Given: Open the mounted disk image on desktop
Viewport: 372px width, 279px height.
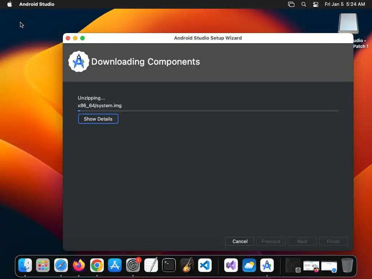Looking at the screenshot, I should click(x=348, y=24).
